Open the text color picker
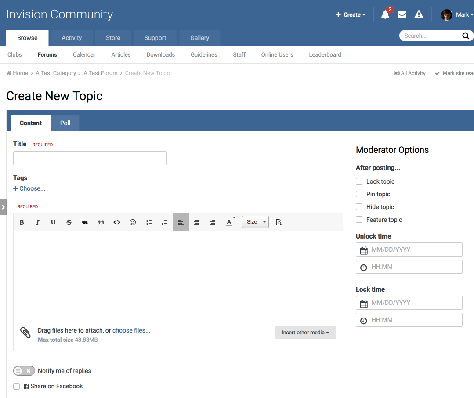Screen dimensions: 474x398 (x=230, y=222)
